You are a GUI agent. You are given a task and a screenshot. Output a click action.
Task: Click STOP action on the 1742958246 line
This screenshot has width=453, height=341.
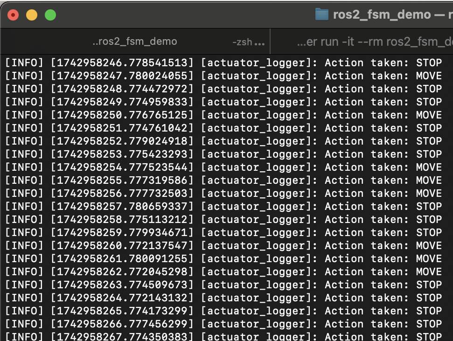[429, 63]
